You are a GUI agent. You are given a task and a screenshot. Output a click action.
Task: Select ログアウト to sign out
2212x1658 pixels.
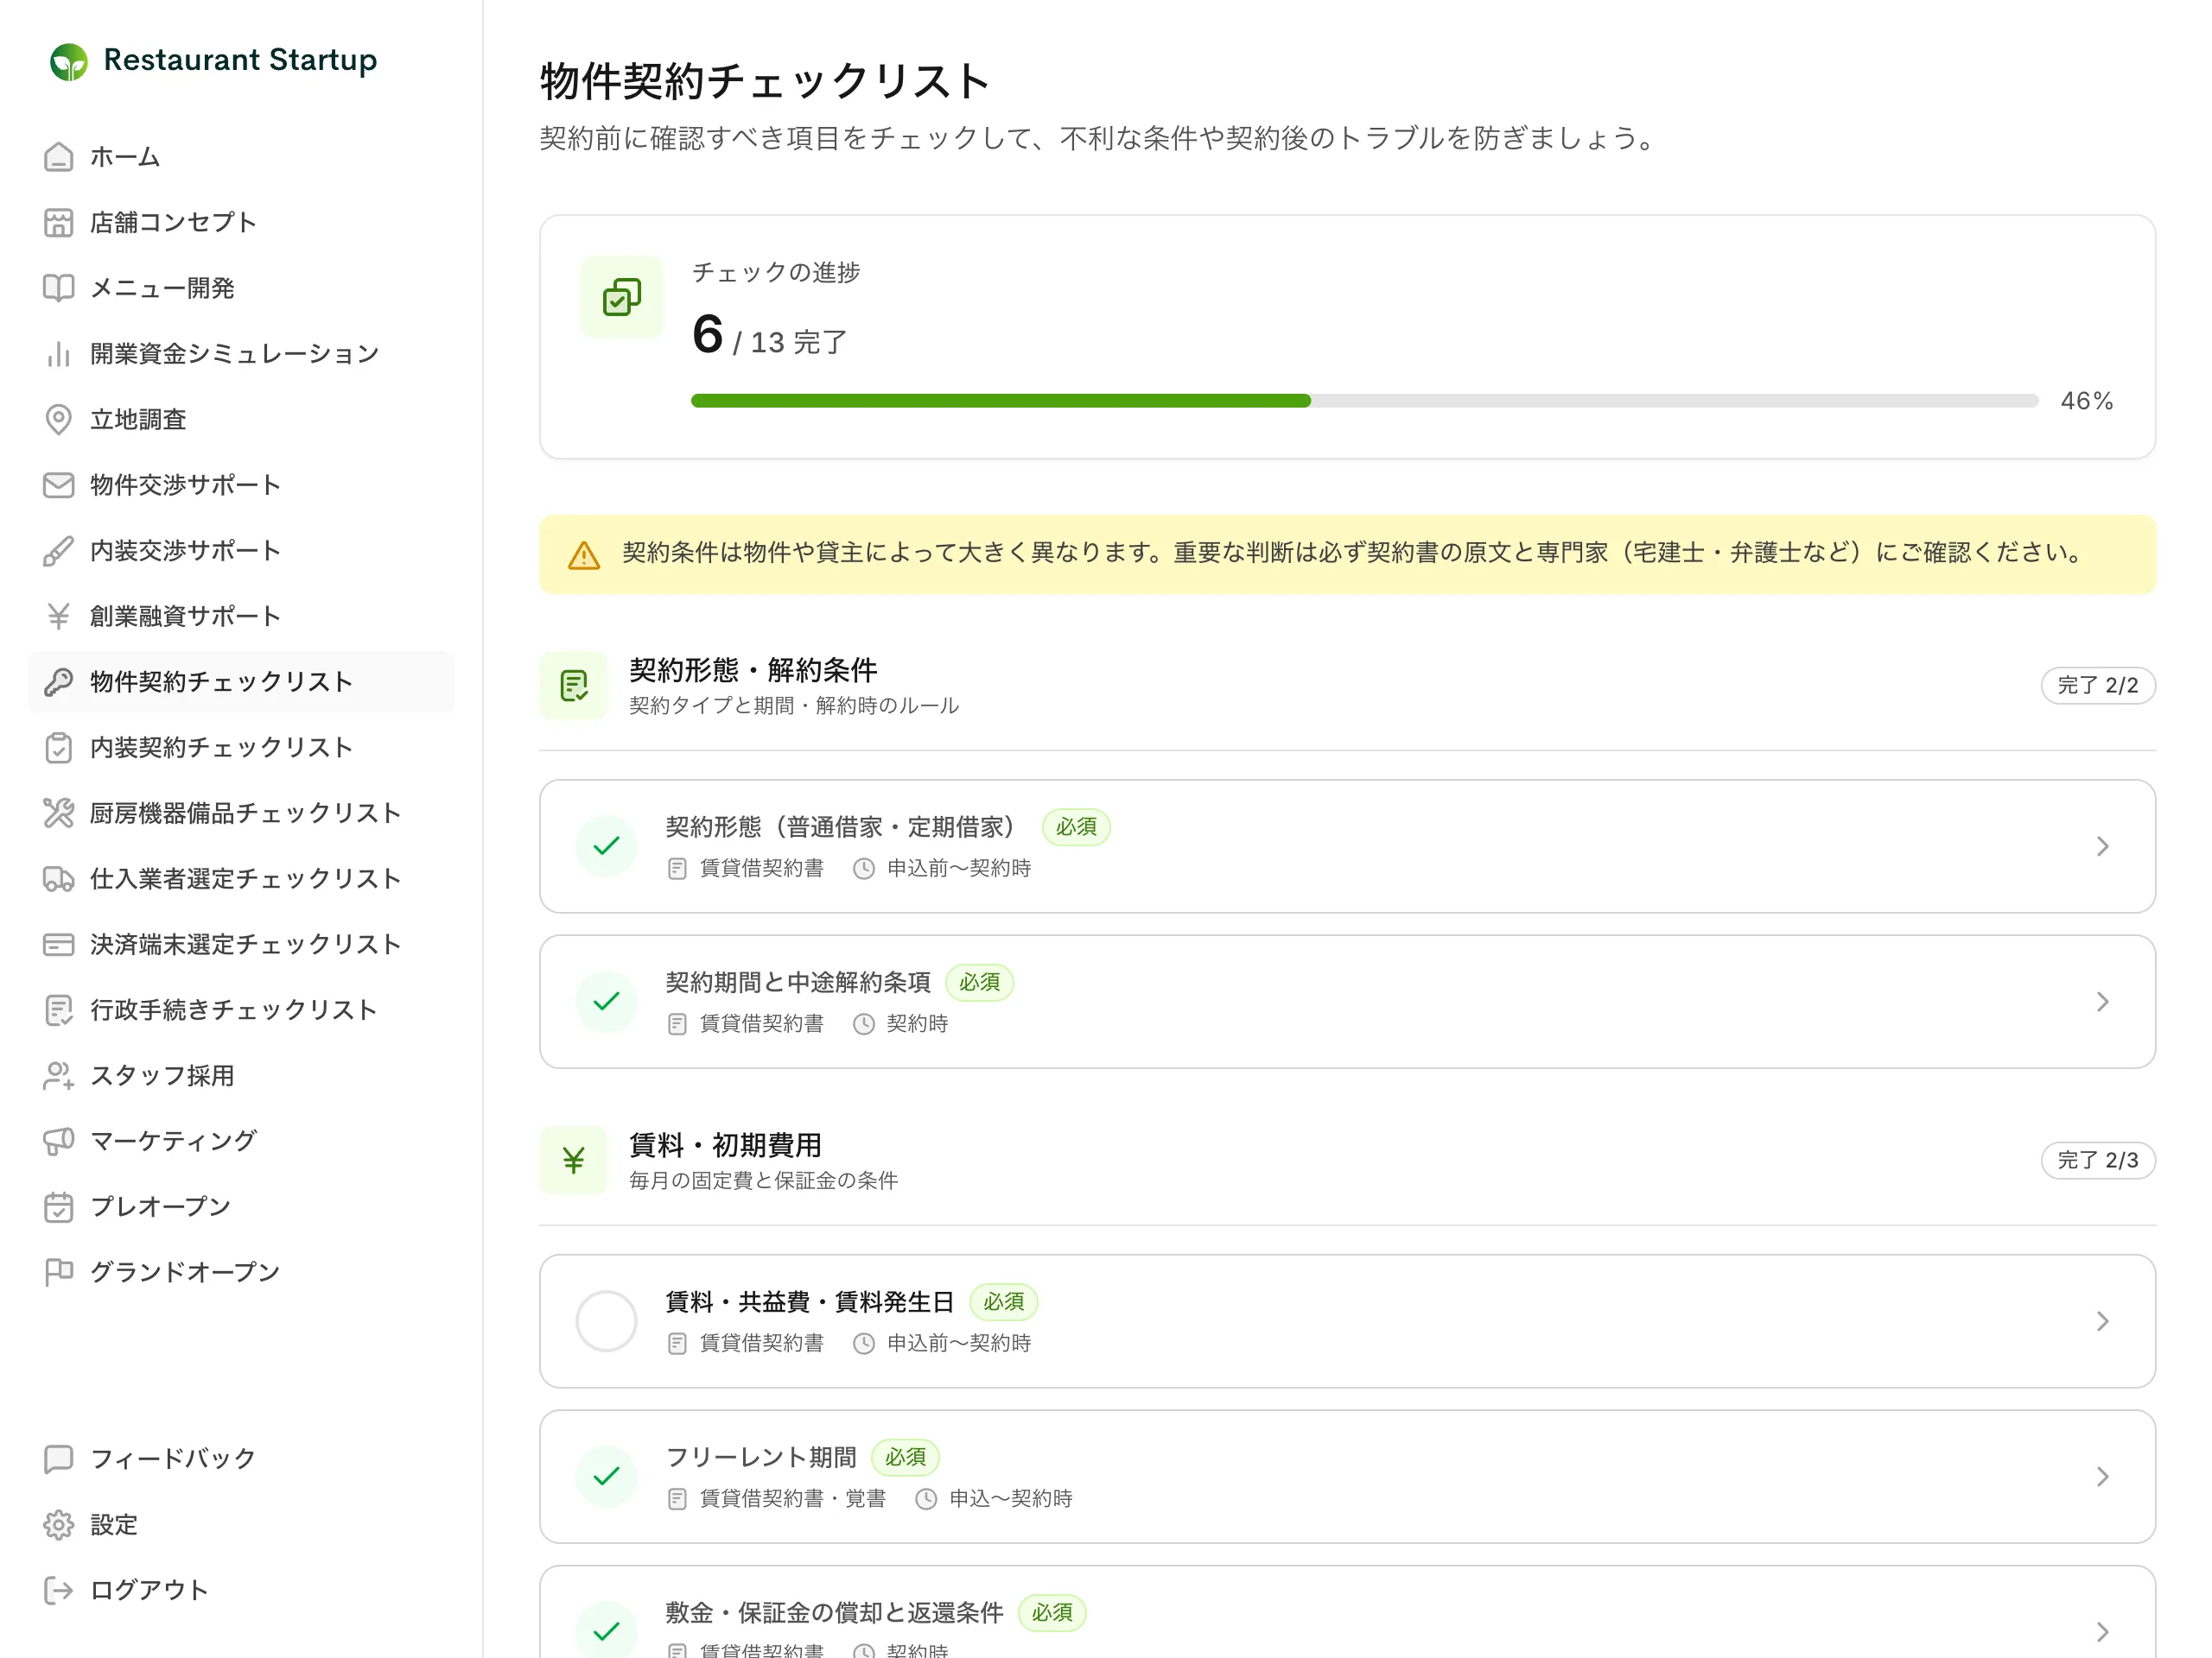241,1590
